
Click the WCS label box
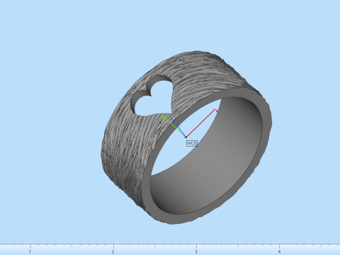(192, 143)
